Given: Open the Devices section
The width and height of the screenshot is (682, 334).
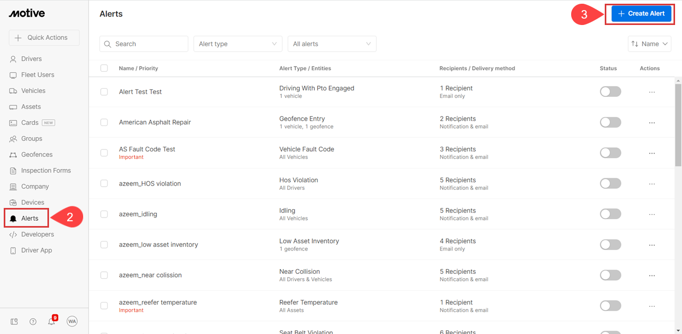Looking at the screenshot, I should pyautogui.click(x=33, y=203).
